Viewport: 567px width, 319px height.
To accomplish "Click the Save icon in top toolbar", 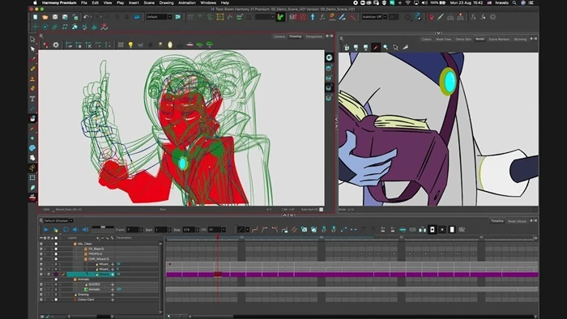I will pos(55,17).
